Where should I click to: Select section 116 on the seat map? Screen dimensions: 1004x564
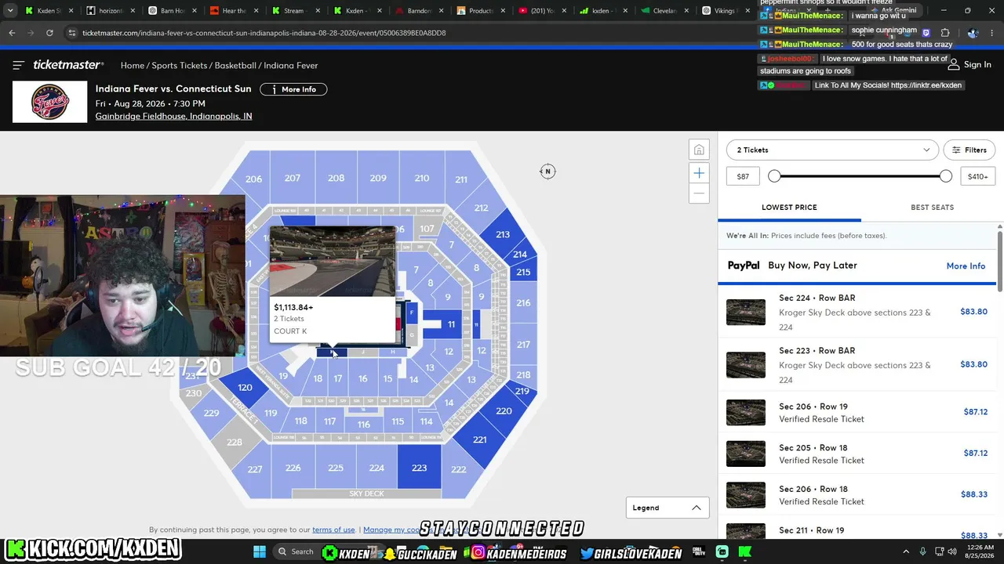point(363,425)
